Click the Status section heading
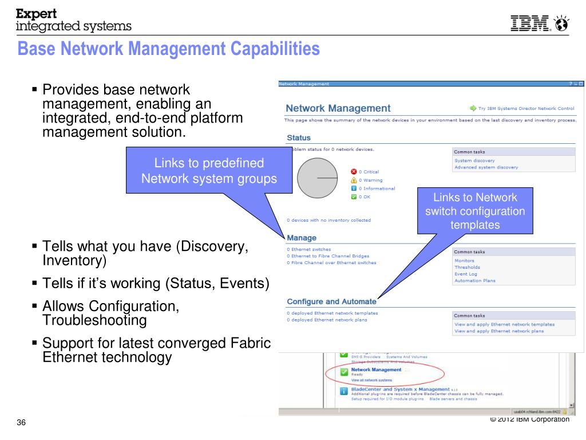 [299, 137]
